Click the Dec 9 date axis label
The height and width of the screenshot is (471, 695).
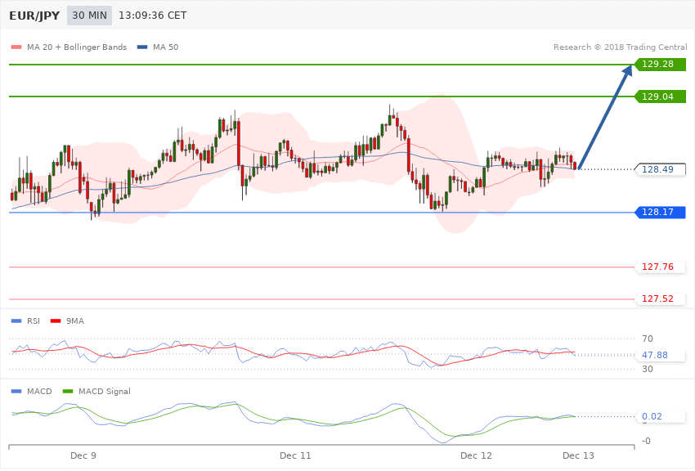(x=83, y=455)
